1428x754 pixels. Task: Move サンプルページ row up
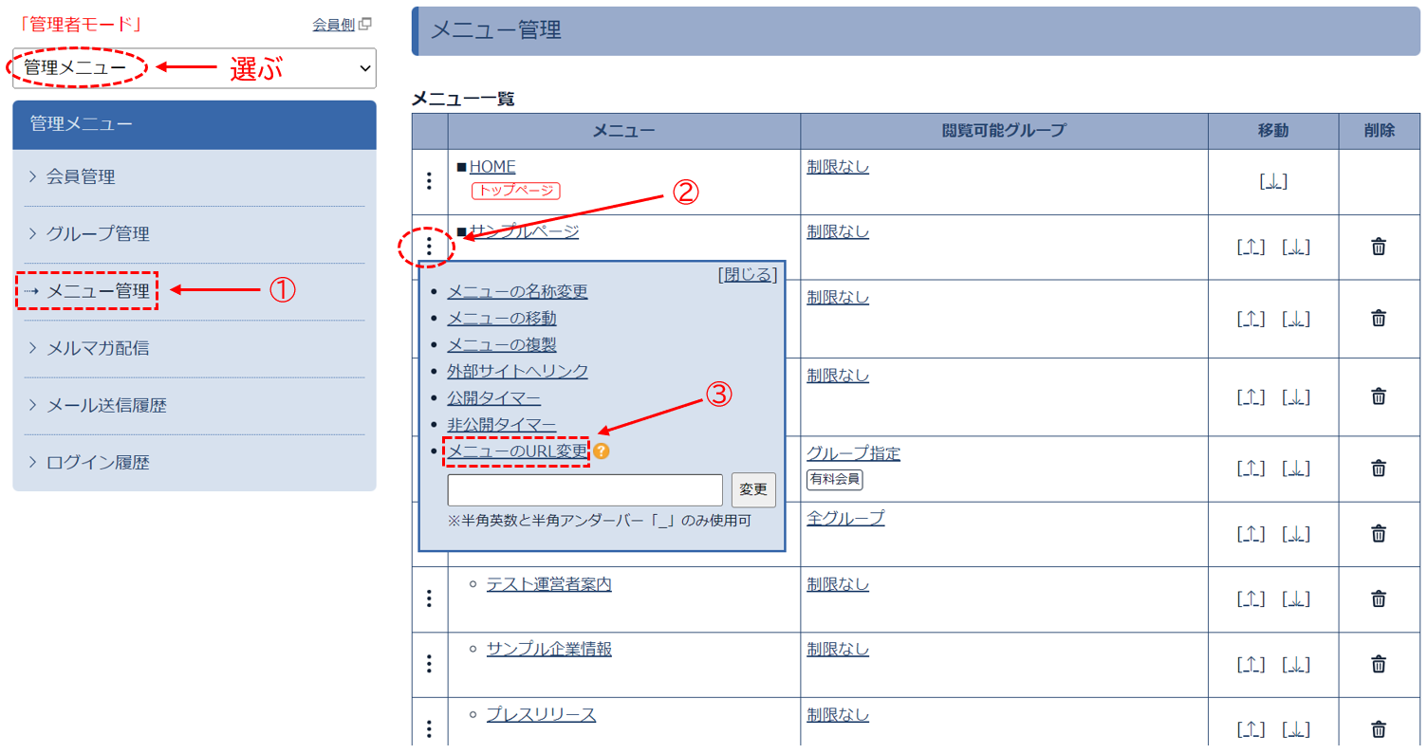pos(1252,248)
